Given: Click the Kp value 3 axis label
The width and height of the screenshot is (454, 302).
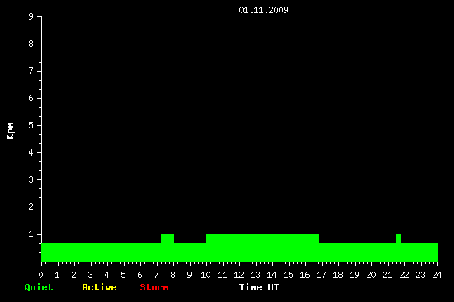Looking at the screenshot, I should 31,179.
